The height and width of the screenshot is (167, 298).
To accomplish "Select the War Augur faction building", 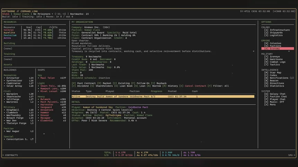I will pos(19,131).
